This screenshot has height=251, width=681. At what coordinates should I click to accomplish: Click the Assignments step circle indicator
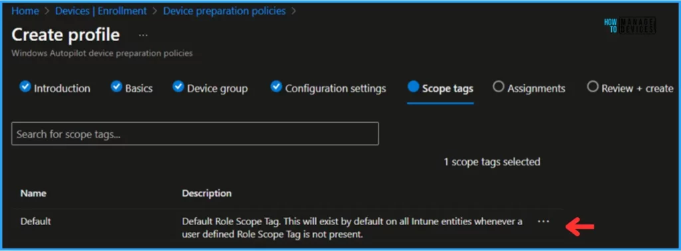[499, 87]
